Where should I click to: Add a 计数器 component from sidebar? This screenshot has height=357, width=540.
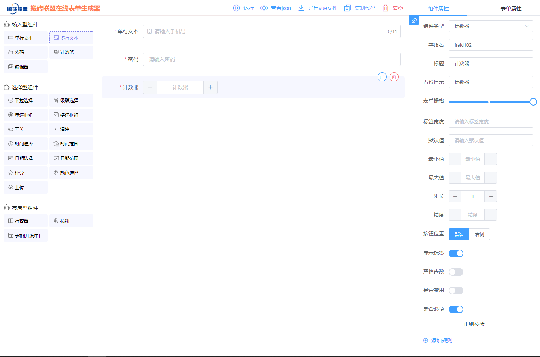click(x=71, y=52)
